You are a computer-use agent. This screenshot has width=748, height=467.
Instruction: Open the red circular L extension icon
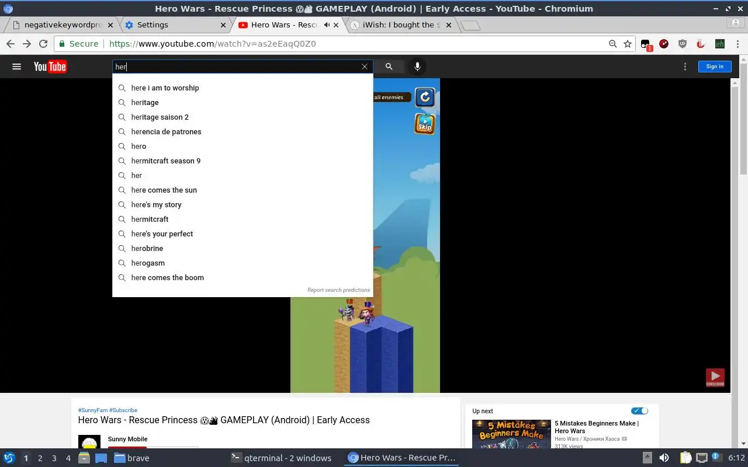[x=701, y=44]
